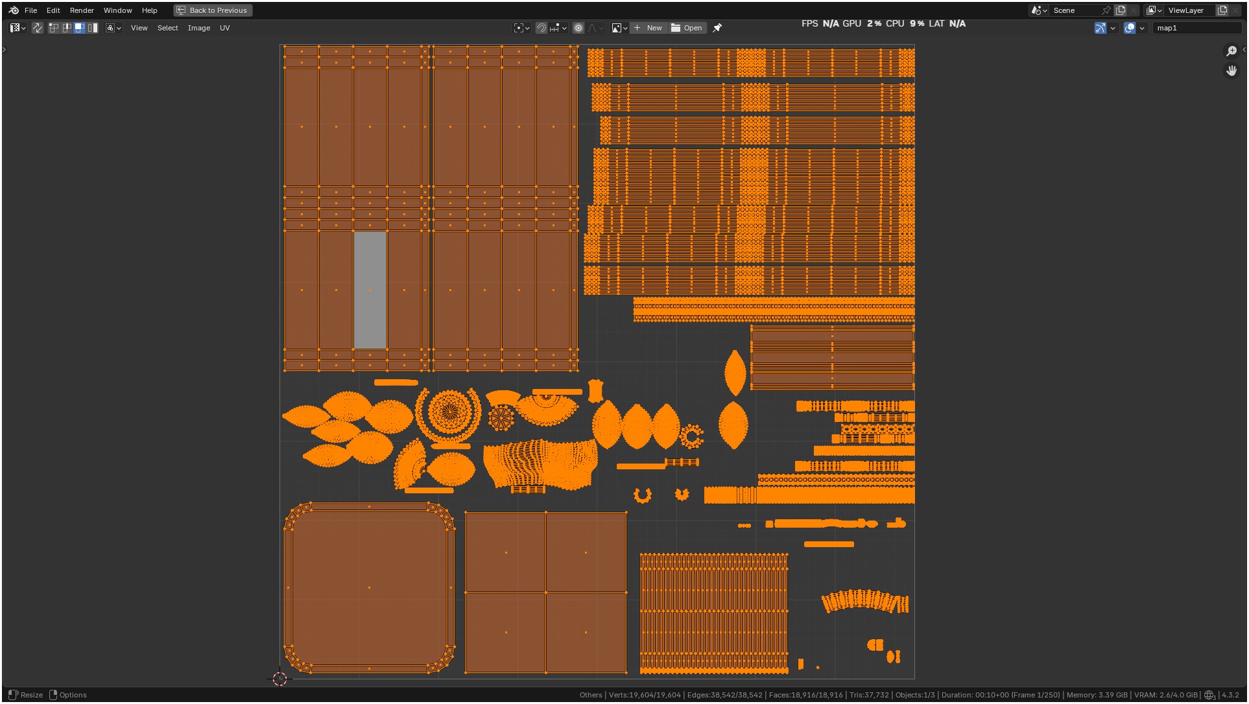Select edge selection mode icon
The height and width of the screenshot is (704, 1249).
[x=67, y=28]
